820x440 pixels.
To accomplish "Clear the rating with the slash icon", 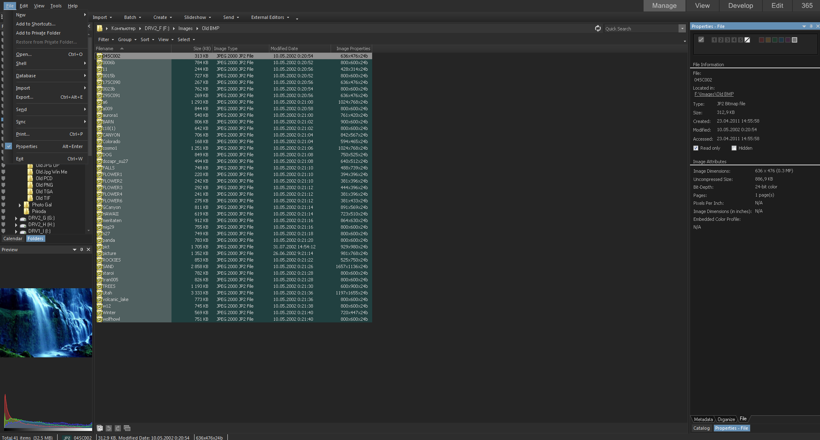I will [x=747, y=40].
